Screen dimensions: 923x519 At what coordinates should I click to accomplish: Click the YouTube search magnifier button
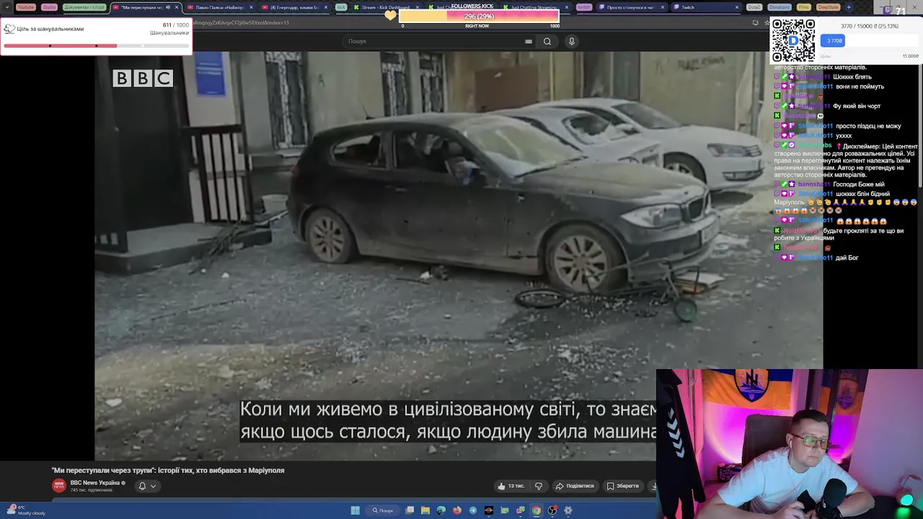pos(547,41)
